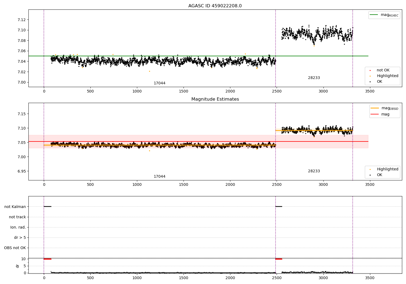
Task: Click x-axis tick 1500 under the middle plot
Action: pyautogui.click(x=184, y=185)
